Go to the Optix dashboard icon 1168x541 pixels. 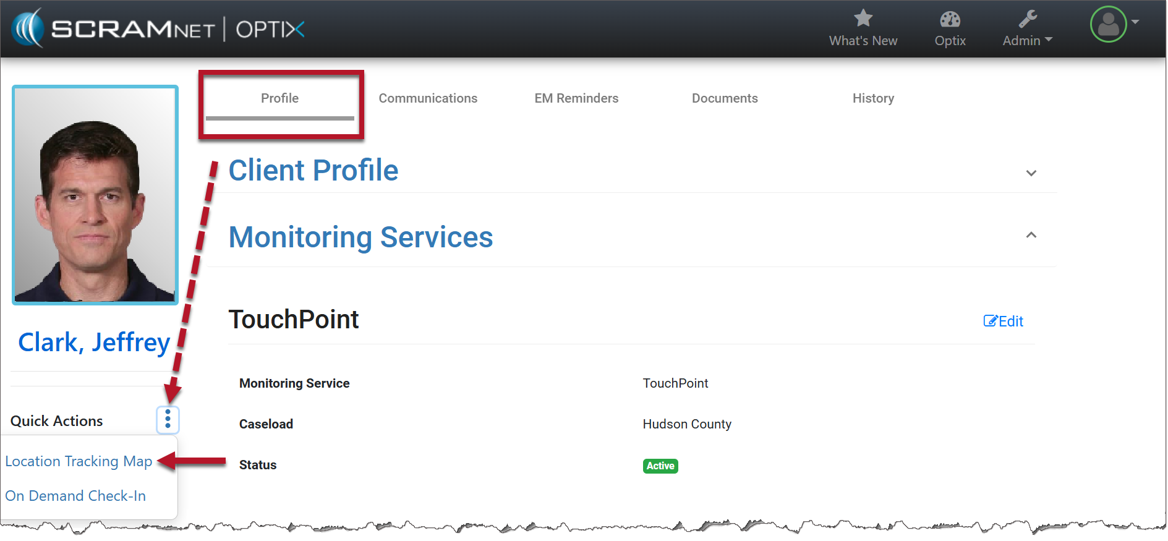tap(949, 20)
